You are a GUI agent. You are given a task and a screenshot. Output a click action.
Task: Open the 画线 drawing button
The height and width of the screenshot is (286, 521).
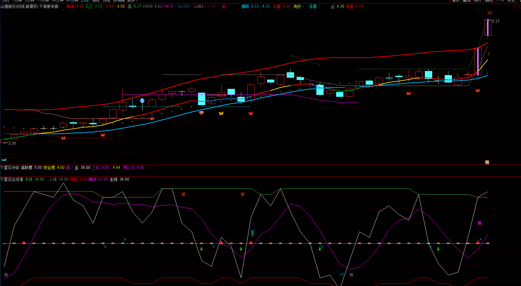489,1
